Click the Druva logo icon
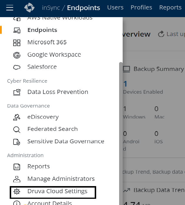 29,8
